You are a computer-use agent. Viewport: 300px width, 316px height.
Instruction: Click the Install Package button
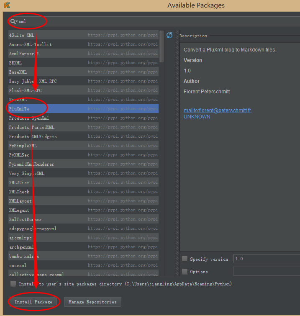(x=33, y=302)
